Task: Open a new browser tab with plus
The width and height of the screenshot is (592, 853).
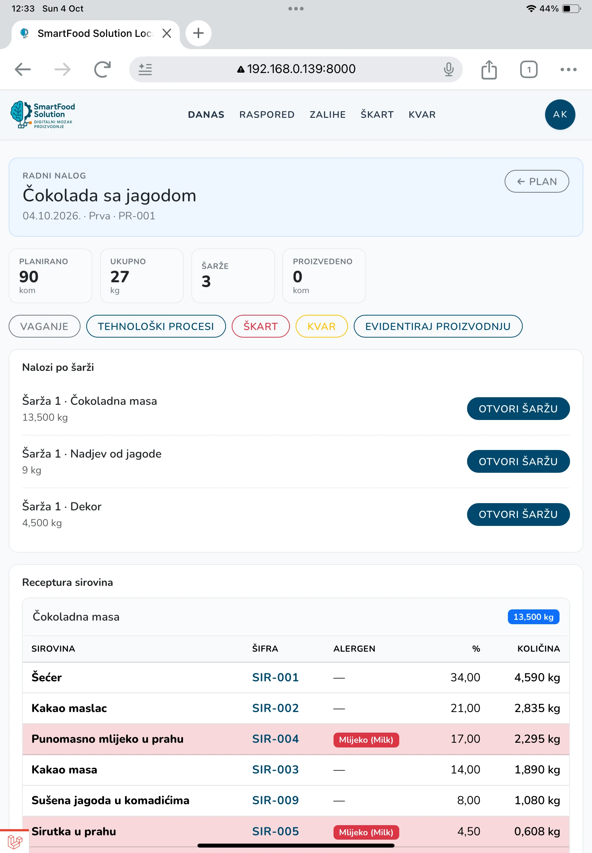Action: pyautogui.click(x=199, y=33)
